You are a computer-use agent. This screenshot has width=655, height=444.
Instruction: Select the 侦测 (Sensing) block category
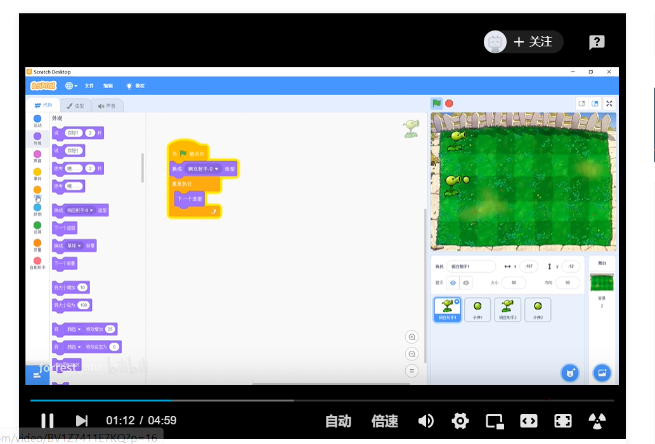pos(37,210)
